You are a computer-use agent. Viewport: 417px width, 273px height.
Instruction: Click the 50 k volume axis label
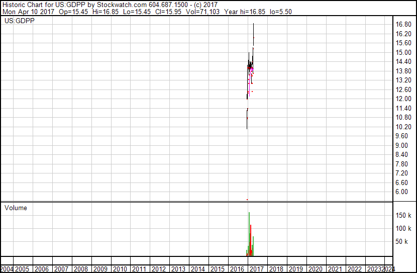click(x=401, y=241)
